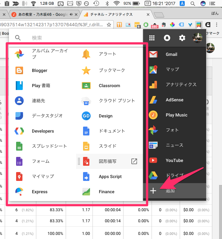Click the colorful stripes extension icon
The image size is (222, 239).
click(x=199, y=25)
